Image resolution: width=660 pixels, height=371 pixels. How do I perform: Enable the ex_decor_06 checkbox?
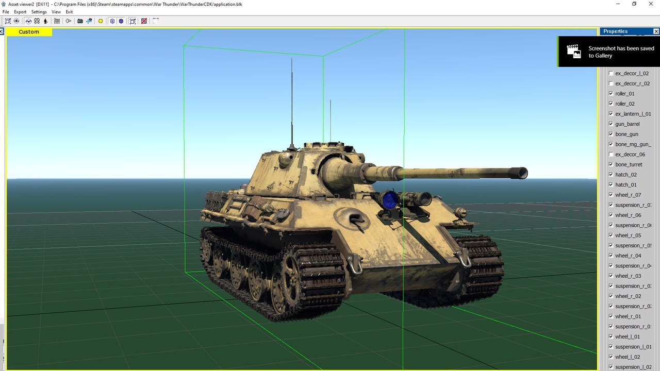(x=611, y=155)
